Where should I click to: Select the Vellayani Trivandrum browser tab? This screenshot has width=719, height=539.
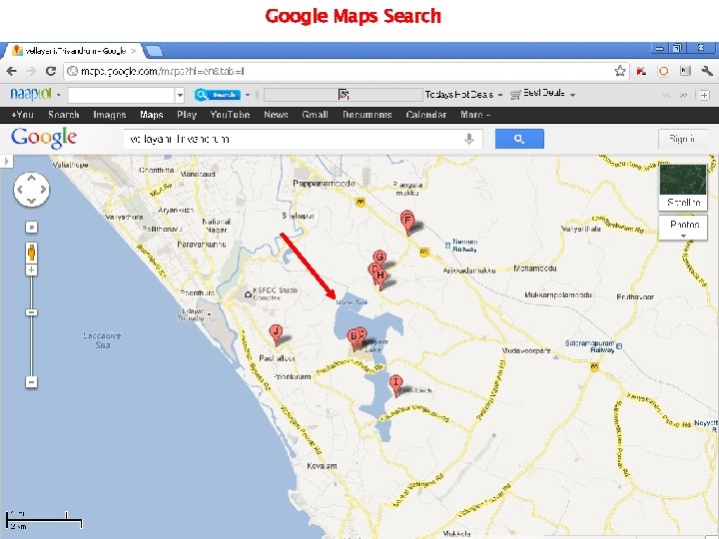73,51
